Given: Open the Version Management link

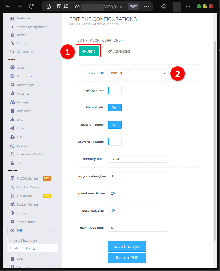Looking at the screenshot, I should coord(32,27).
